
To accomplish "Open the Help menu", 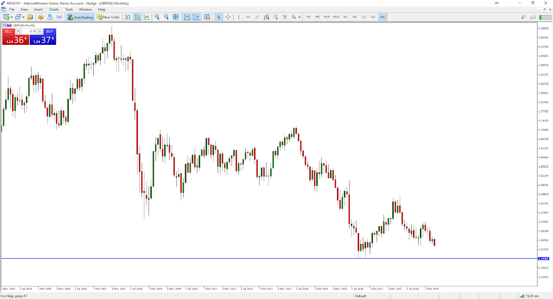I will tap(102, 9).
